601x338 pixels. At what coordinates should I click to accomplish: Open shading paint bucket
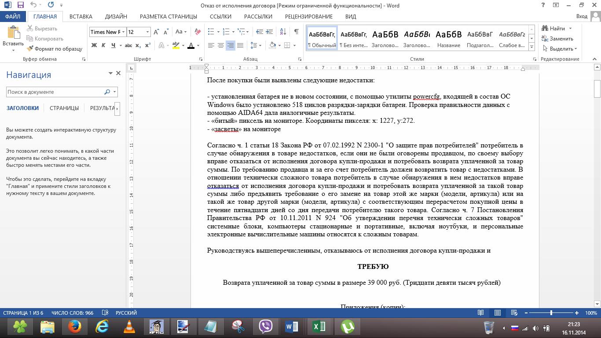click(272, 45)
